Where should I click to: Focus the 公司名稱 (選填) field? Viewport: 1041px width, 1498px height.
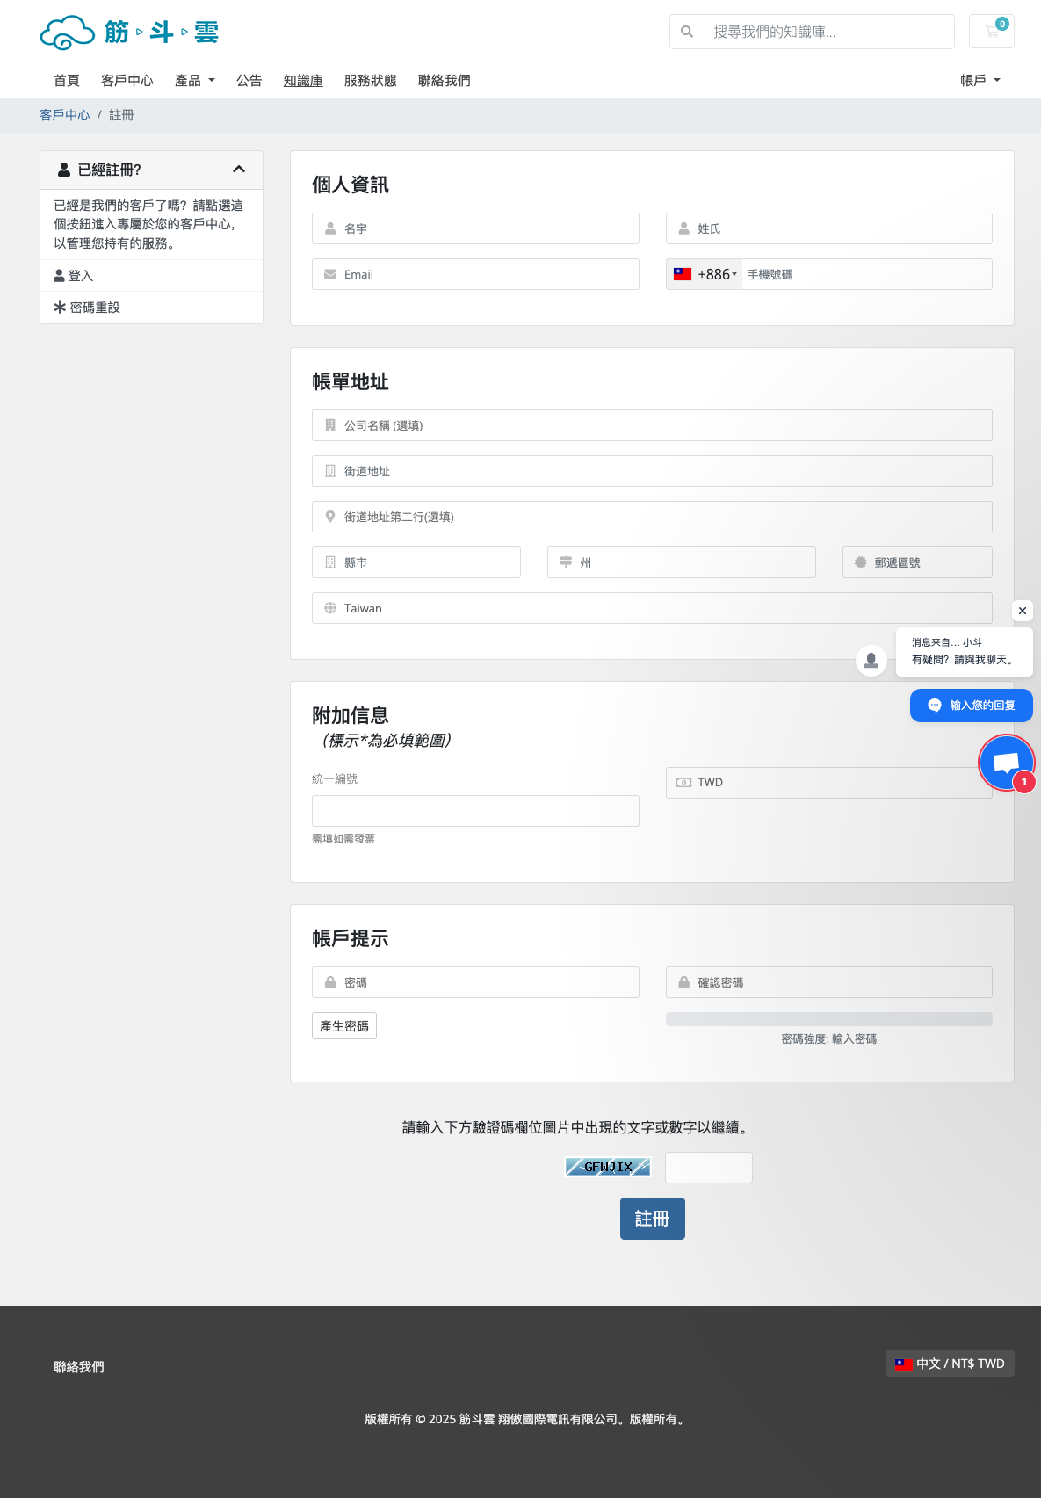(x=652, y=425)
